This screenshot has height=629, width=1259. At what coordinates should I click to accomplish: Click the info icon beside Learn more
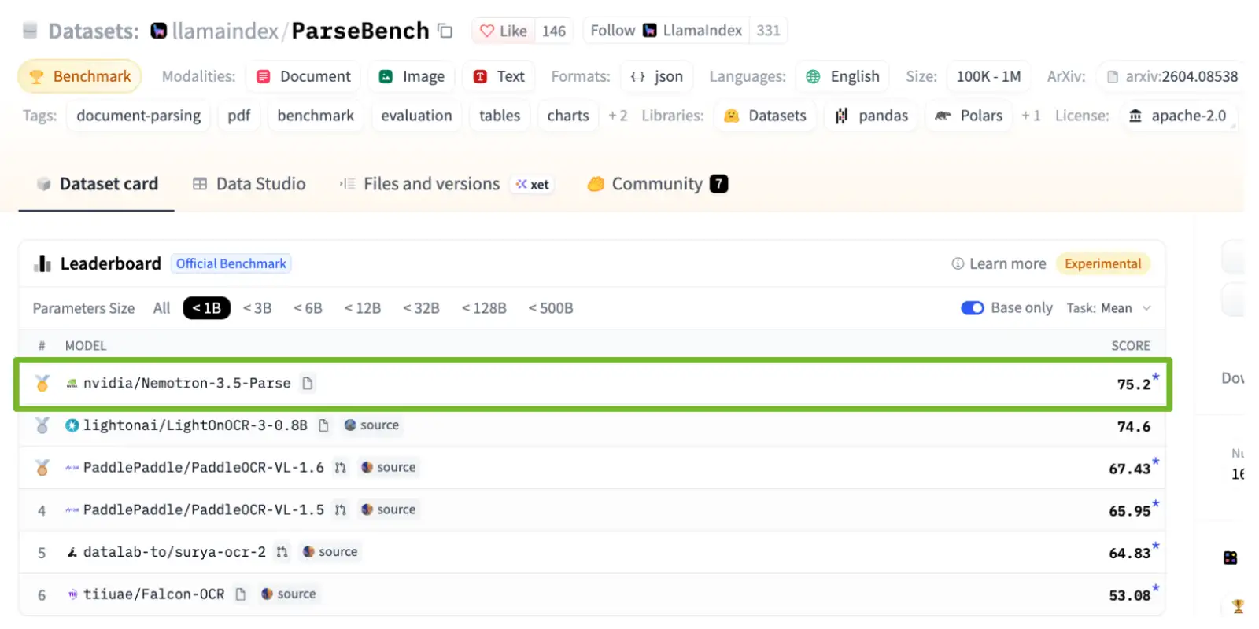point(958,263)
